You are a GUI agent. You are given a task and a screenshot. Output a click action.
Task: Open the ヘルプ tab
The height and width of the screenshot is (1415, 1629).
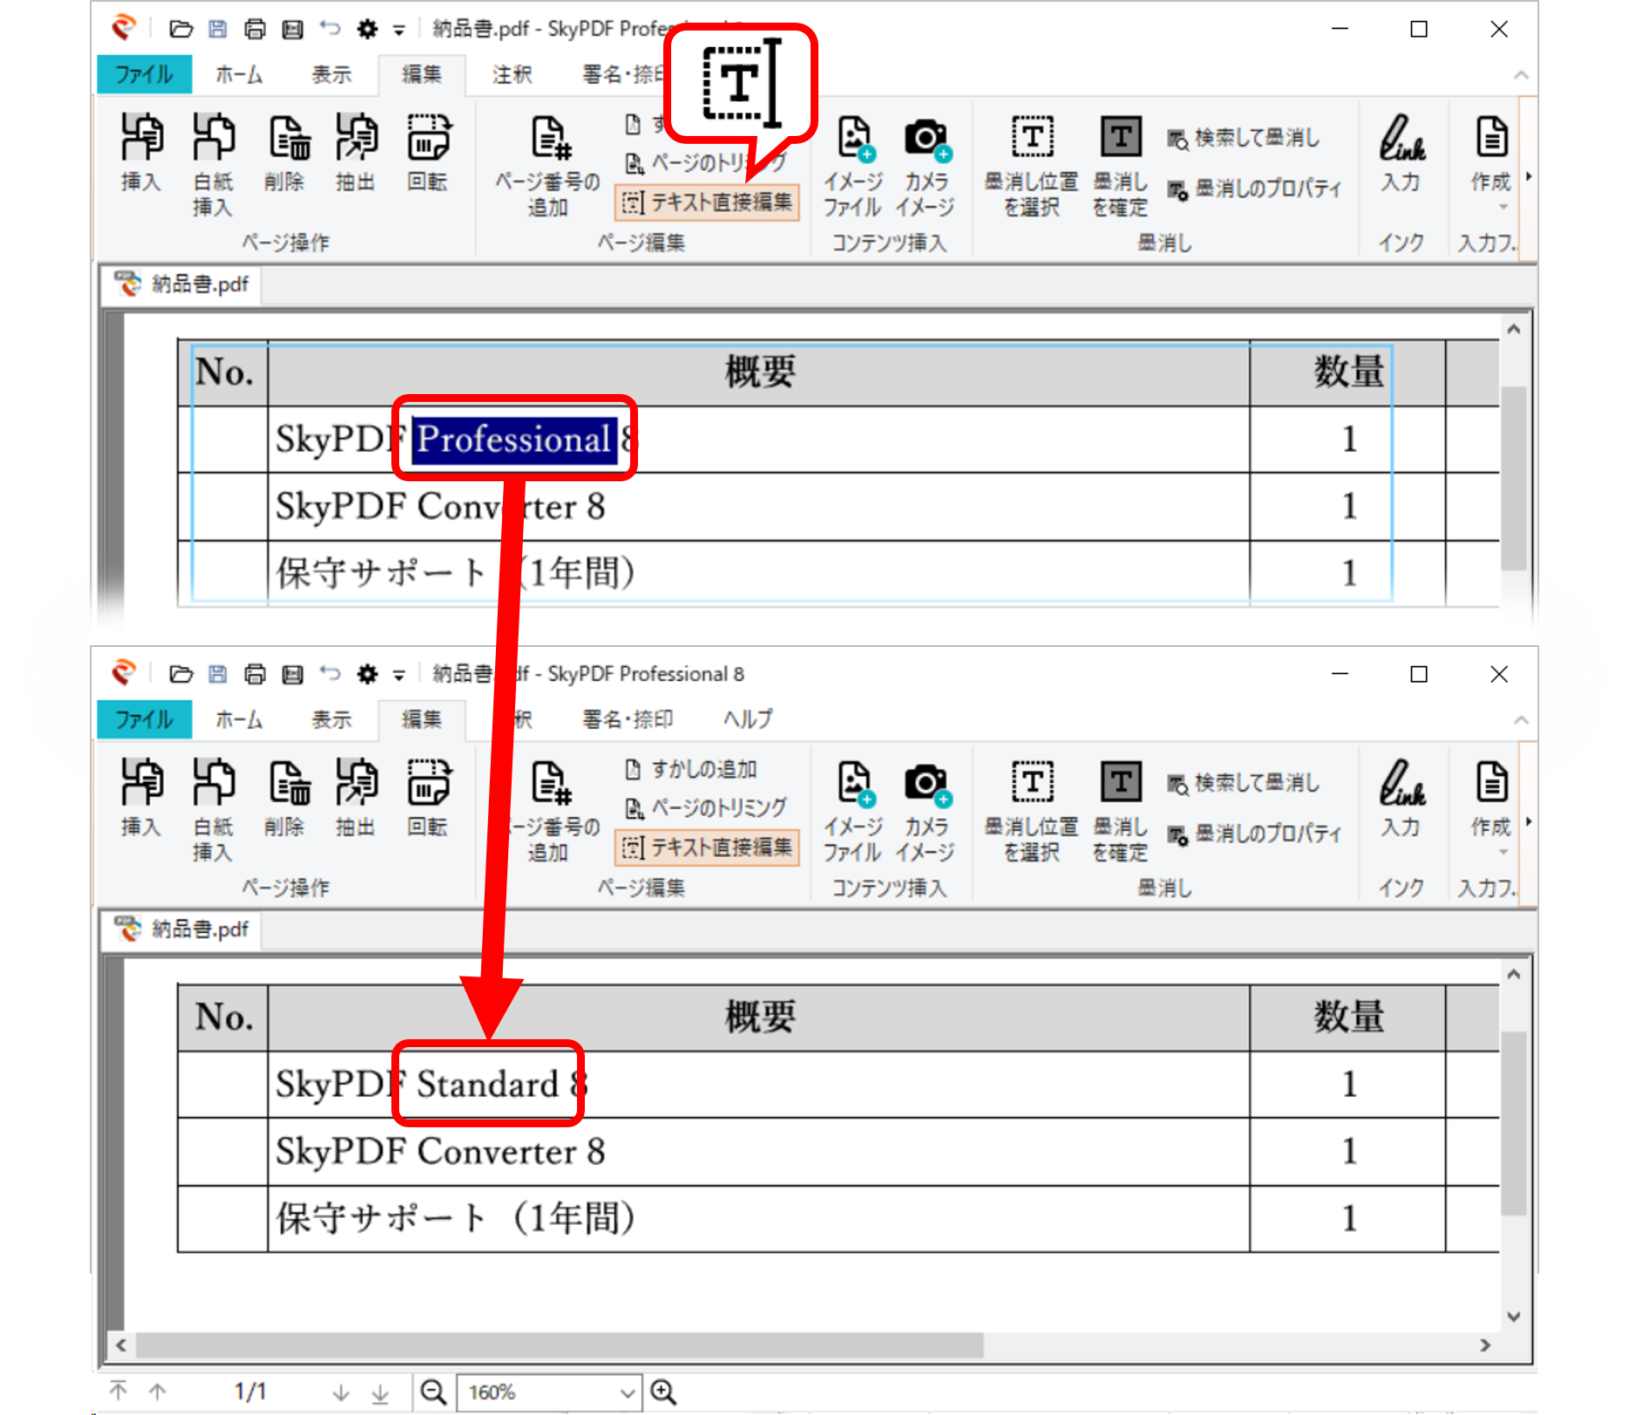(748, 719)
